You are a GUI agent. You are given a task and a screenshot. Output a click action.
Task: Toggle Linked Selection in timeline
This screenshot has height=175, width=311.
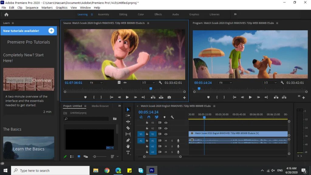pyautogui.click(x=156, y=117)
